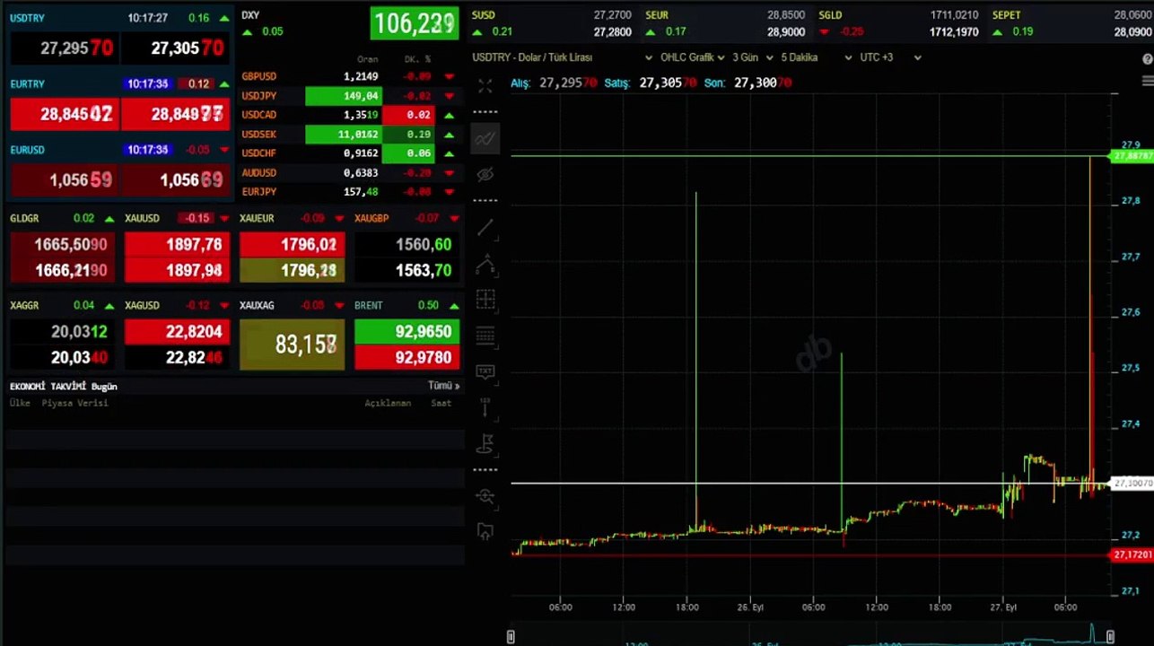
Task: Select the price measure marker tool
Action: (x=485, y=407)
